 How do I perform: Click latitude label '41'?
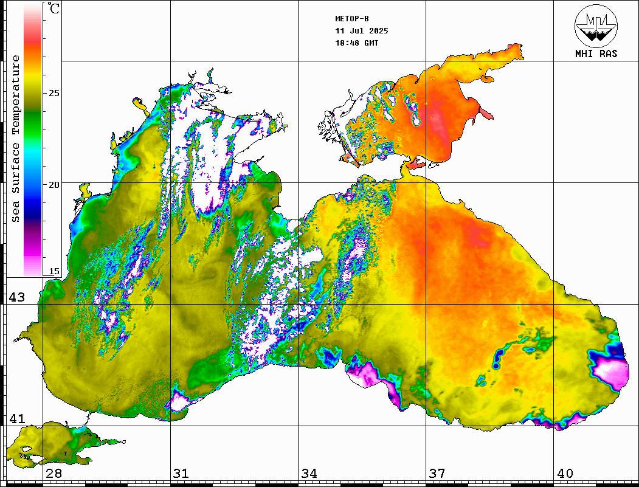pos(17,418)
